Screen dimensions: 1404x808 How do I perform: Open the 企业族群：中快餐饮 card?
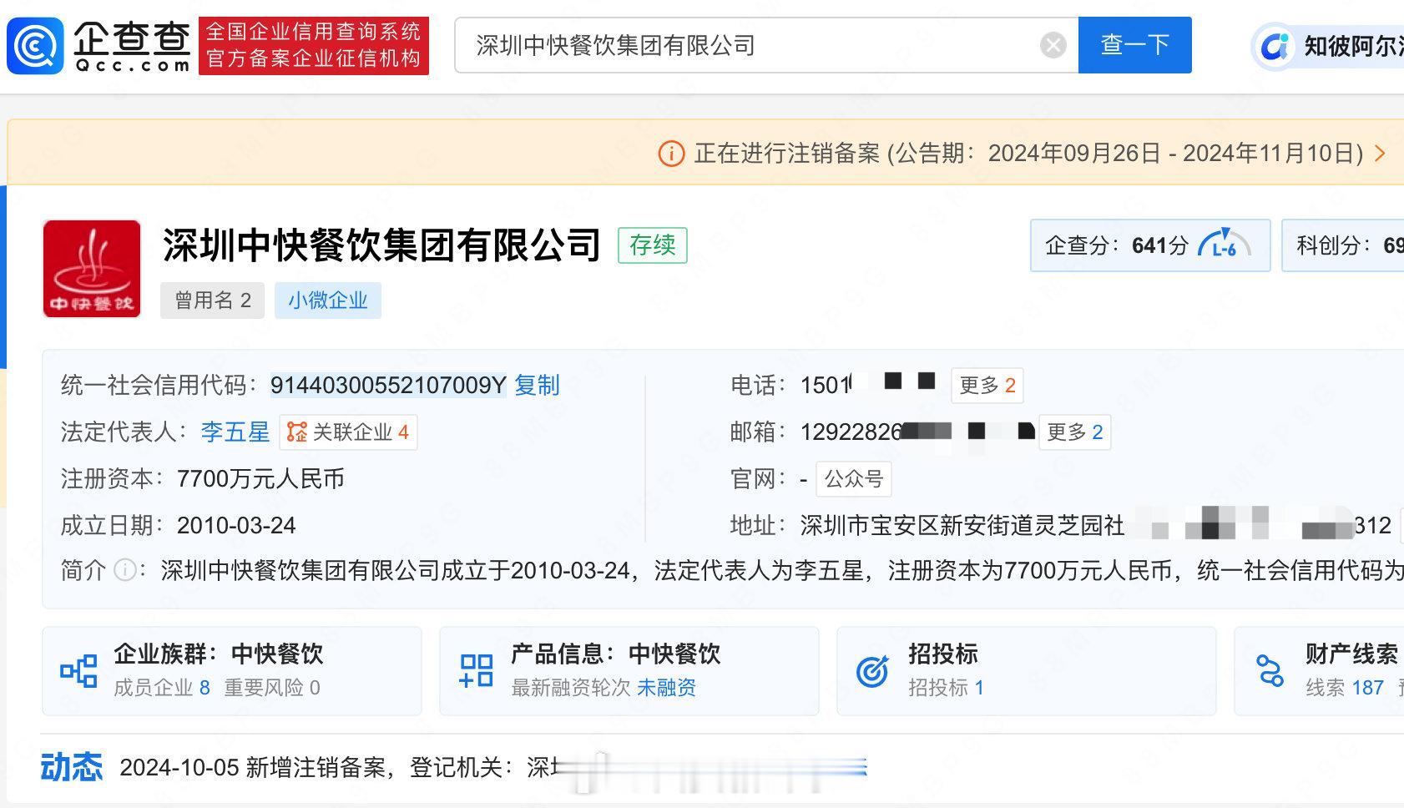[x=232, y=671]
